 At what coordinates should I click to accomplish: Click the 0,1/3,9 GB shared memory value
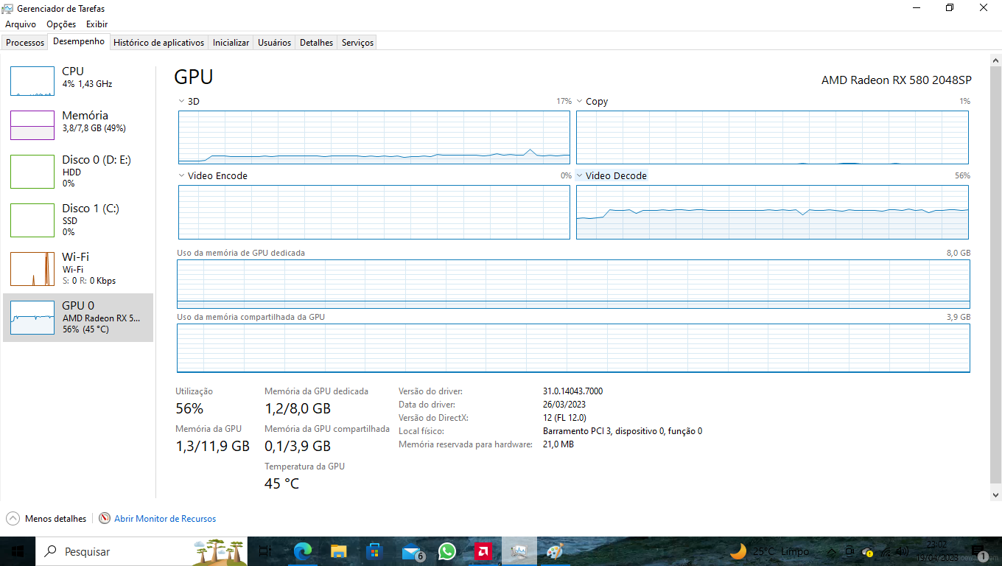pyautogui.click(x=298, y=446)
